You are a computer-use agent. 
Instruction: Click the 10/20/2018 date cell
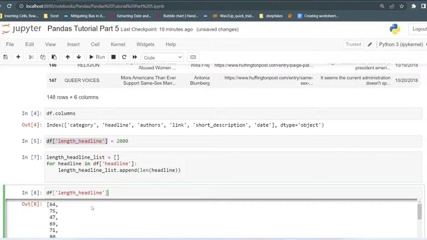click(406, 81)
